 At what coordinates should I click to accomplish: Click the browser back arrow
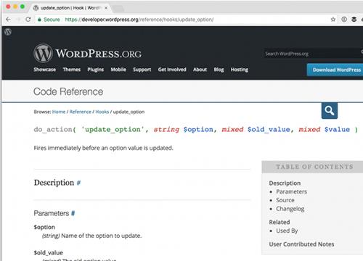8,20
